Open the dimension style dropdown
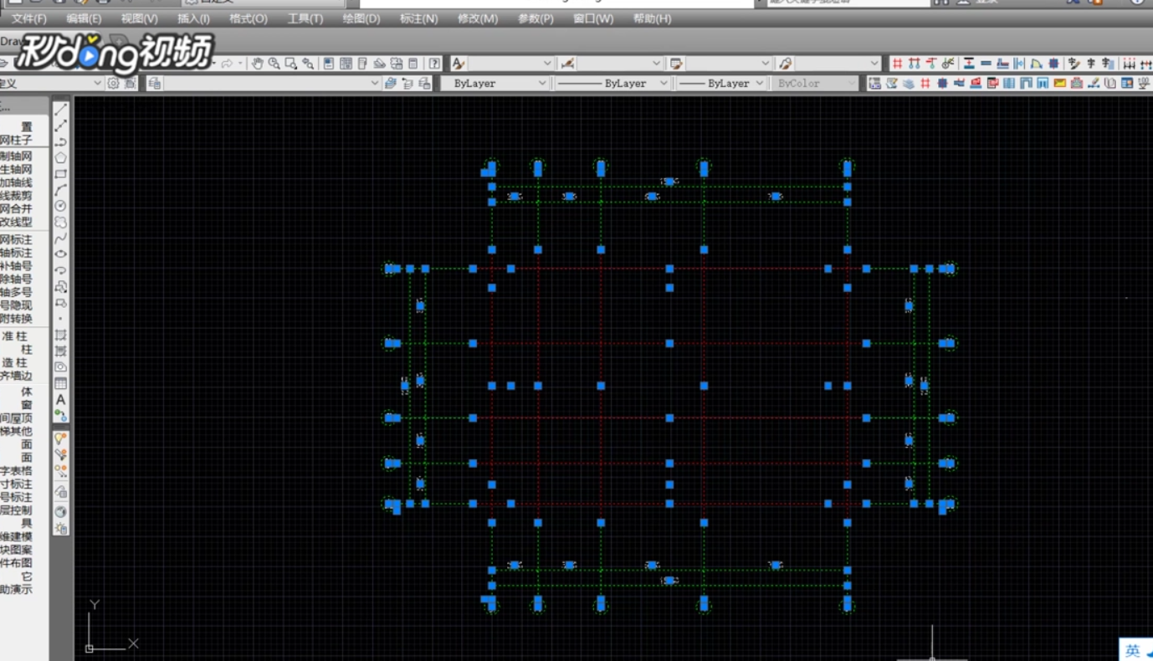Image resolution: width=1153 pixels, height=661 pixels. pos(620,63)
